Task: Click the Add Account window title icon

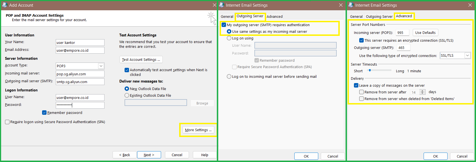Action: pyautogui.click(x=5, y=5)
